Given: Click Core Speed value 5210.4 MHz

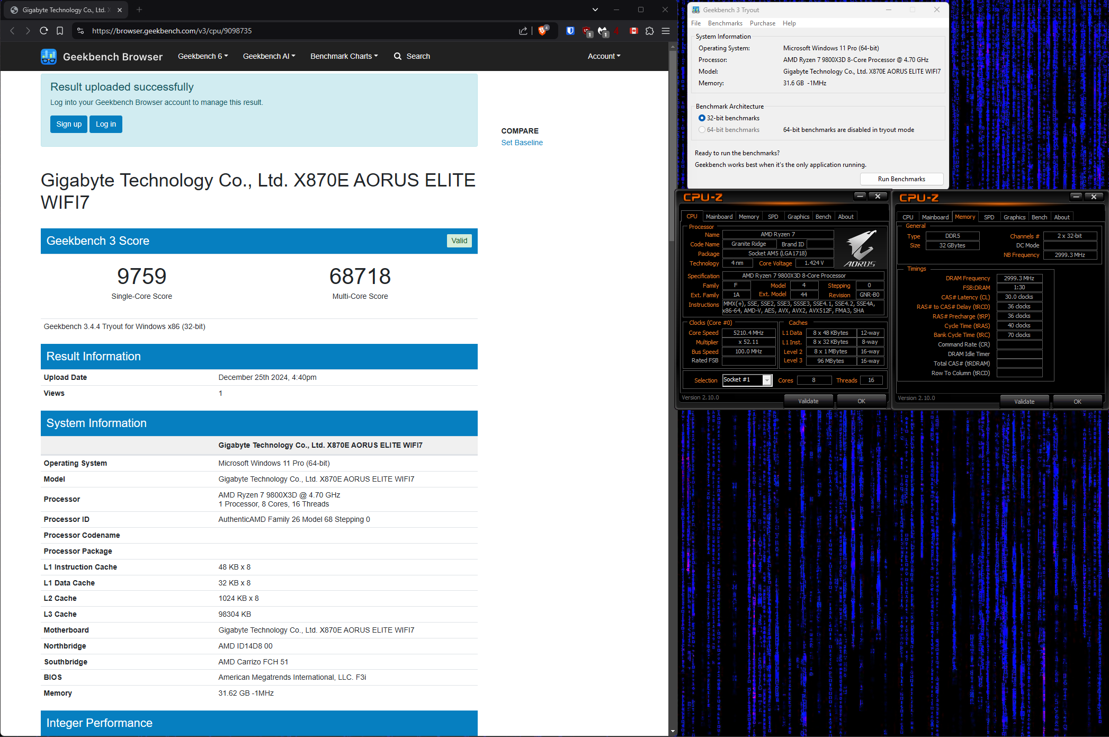Looking at the screenshot, I should (x=748, y=333).
